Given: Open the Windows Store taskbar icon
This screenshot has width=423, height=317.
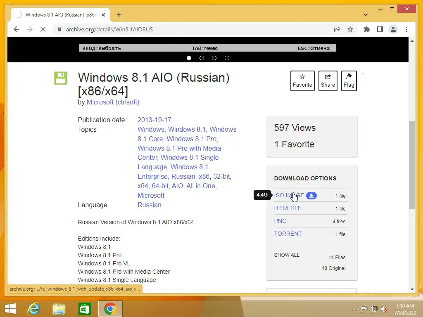Looking at the screenshot, I should 84,309.
